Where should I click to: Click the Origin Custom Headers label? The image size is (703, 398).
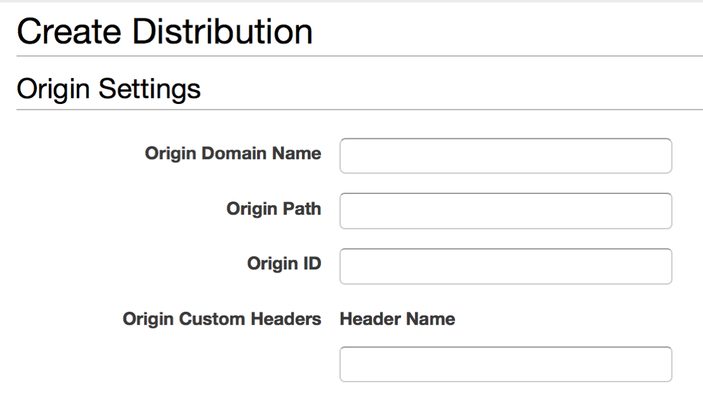point(222,319)
